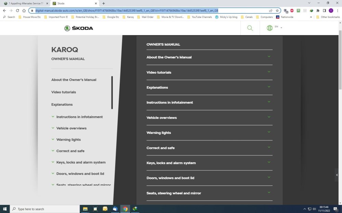Viewport: 342px width, 213px height.
Task: Open the Canals bookmark folder
Action: [x=247, y=17]
